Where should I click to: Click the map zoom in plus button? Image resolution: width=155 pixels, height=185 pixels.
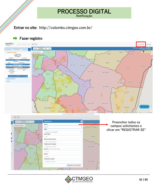click(151, 109)
